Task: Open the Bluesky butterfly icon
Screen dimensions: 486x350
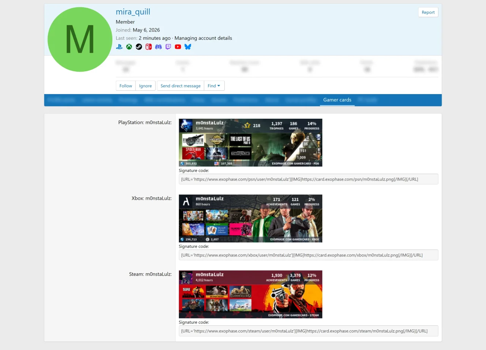Action: coord(188,47)
